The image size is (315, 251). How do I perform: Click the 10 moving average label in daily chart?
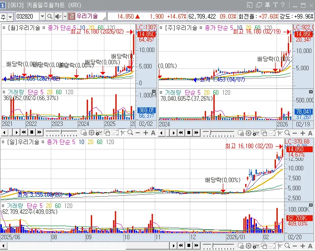[x=81, y=142]
